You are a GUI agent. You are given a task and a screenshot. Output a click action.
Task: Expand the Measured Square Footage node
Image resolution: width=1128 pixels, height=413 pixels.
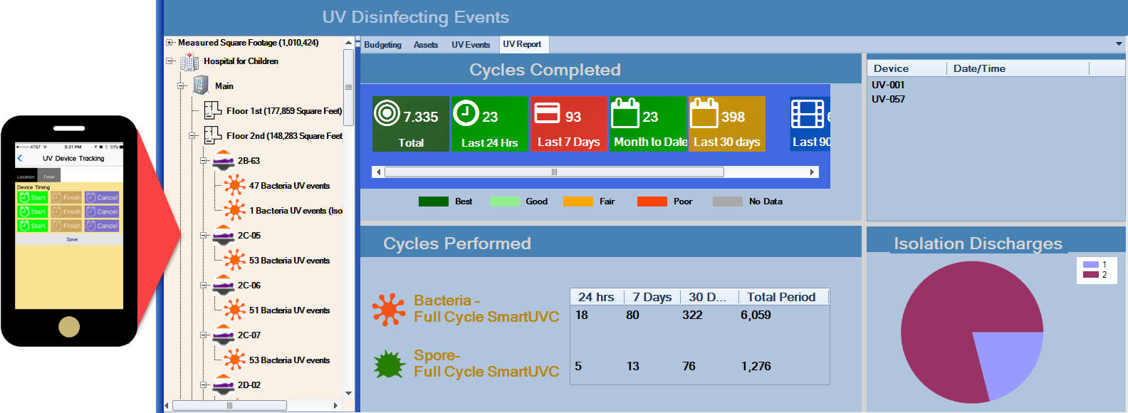point(169,43)
